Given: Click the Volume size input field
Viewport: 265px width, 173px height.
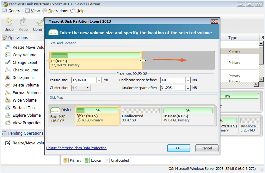Looking at the screenshot, I should 84,80.
